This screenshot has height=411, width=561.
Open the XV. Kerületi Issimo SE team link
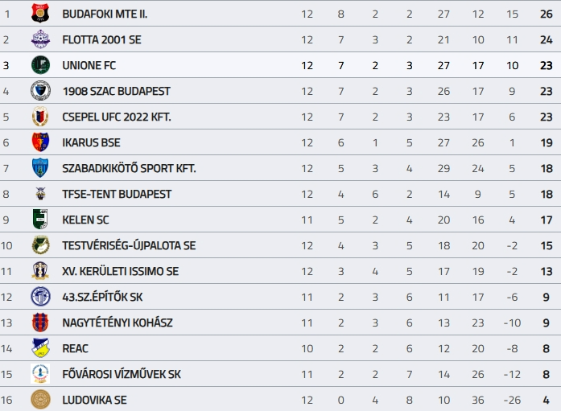(120, 271)
